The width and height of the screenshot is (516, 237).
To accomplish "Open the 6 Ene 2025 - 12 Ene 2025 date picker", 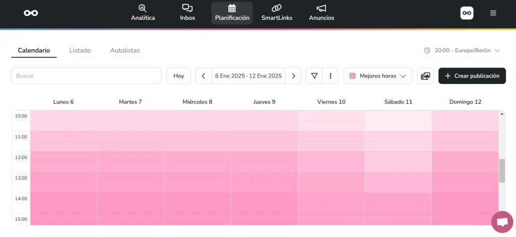I will (248, 75).
